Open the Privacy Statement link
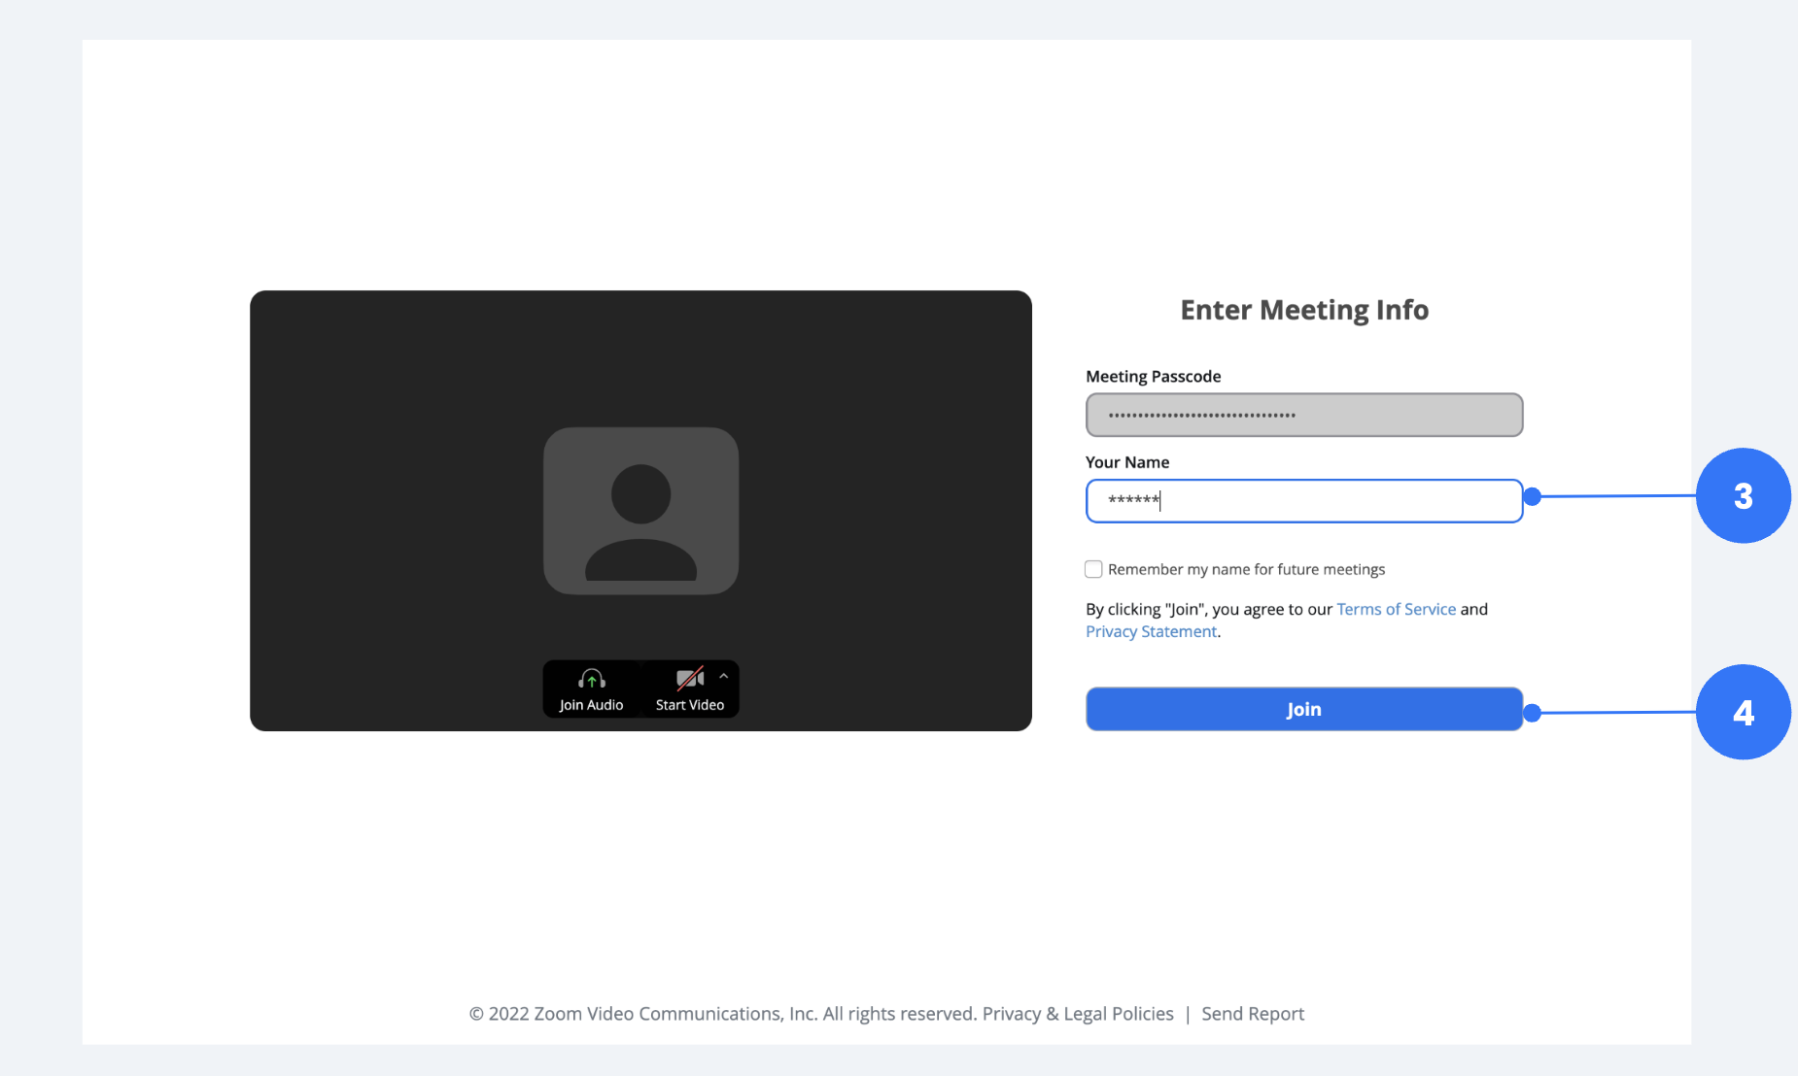The width and height of the screenshot is (1798, 1076). pyautogui.click(x=1150, y=631)
